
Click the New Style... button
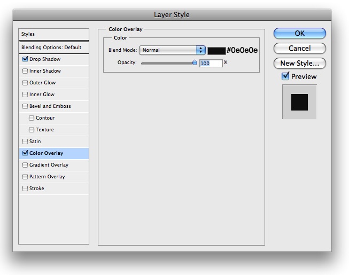[300, 64]
